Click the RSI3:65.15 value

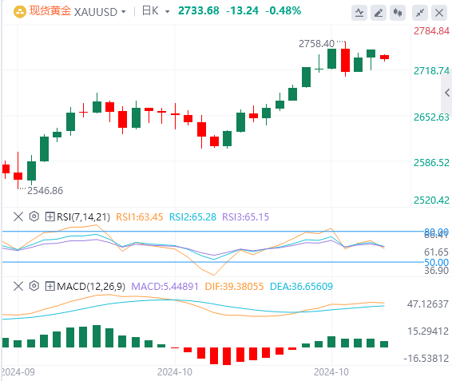coord(246,217)
